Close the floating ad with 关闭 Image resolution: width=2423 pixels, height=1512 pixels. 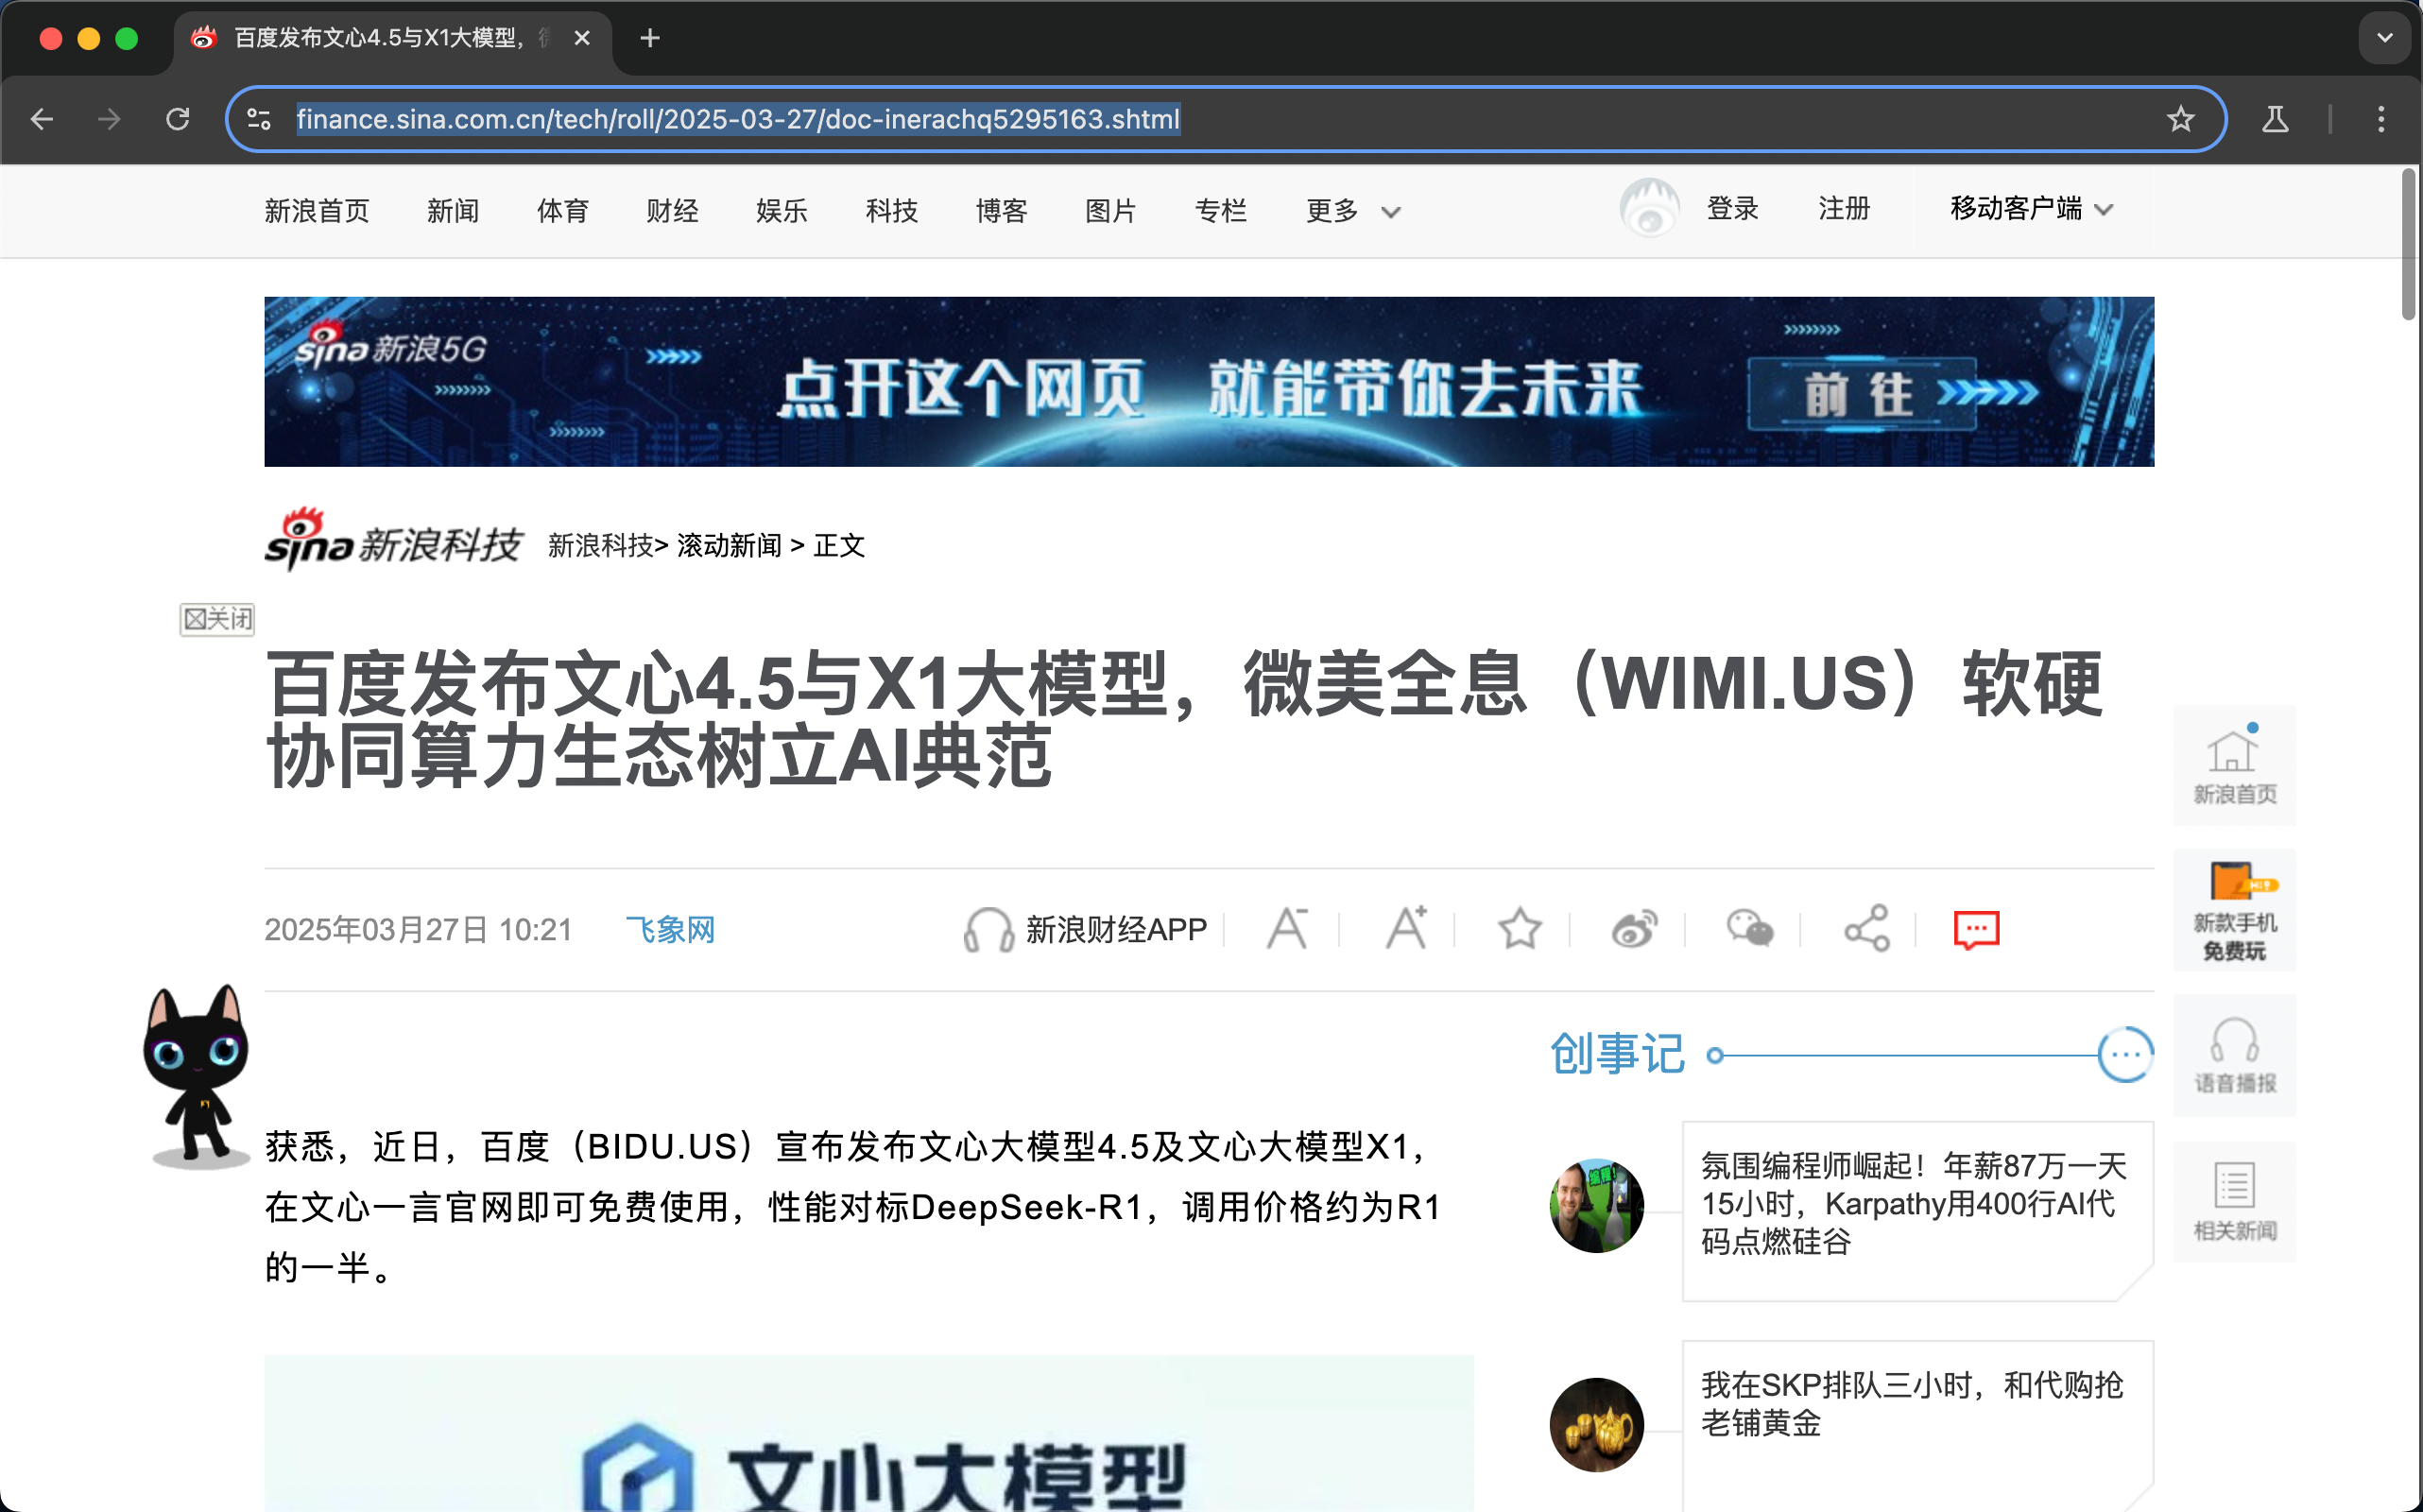coord(217,619)
